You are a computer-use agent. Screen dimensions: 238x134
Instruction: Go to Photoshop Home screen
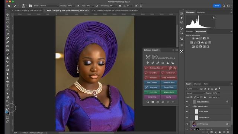click(x=9, y=6)
